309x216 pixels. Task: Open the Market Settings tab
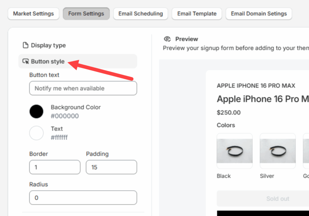pos(33,14)
